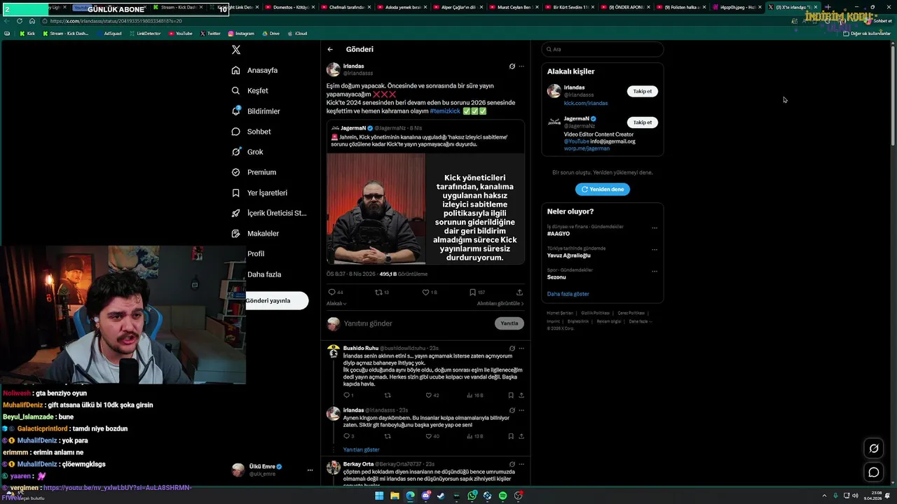Open Yer İşaretleri bookmark icon
The width and height of the screenshot is (897, 504).
236,192
